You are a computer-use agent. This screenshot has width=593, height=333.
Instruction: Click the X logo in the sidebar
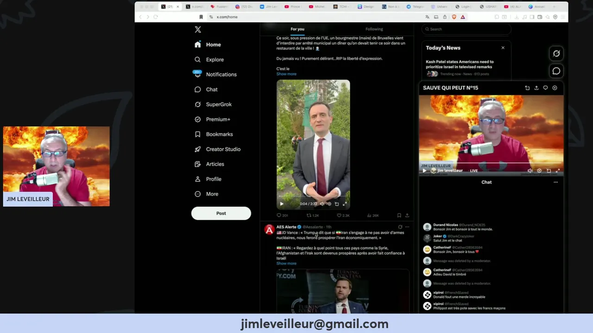pyautogui.click(x=198, y=30)
